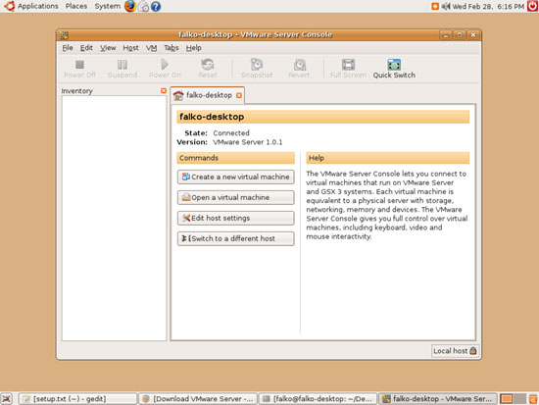Click the falko-desktop summary heading
Image resolution: width=539 pixels, height=405 pixels.
point(212,117)
